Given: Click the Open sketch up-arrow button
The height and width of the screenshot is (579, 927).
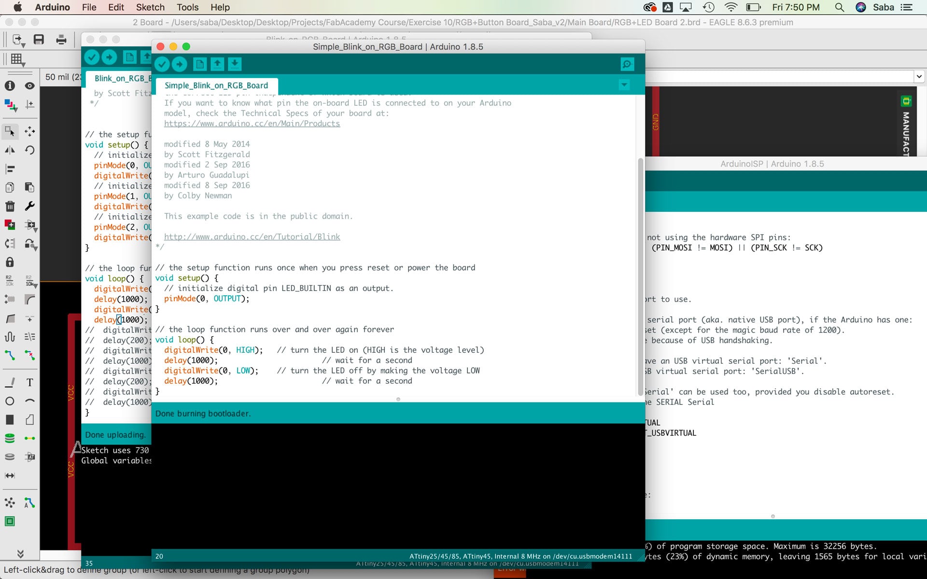Looking at the screenshot, I should [x=217, y=64].
